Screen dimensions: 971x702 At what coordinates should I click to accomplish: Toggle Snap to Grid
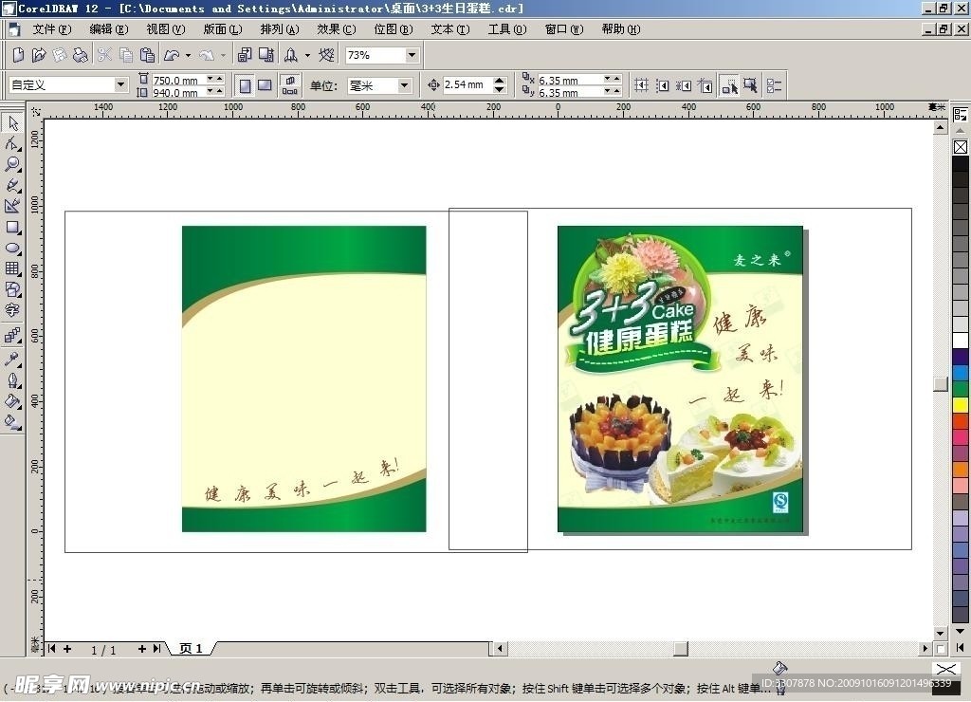(641, 85)
